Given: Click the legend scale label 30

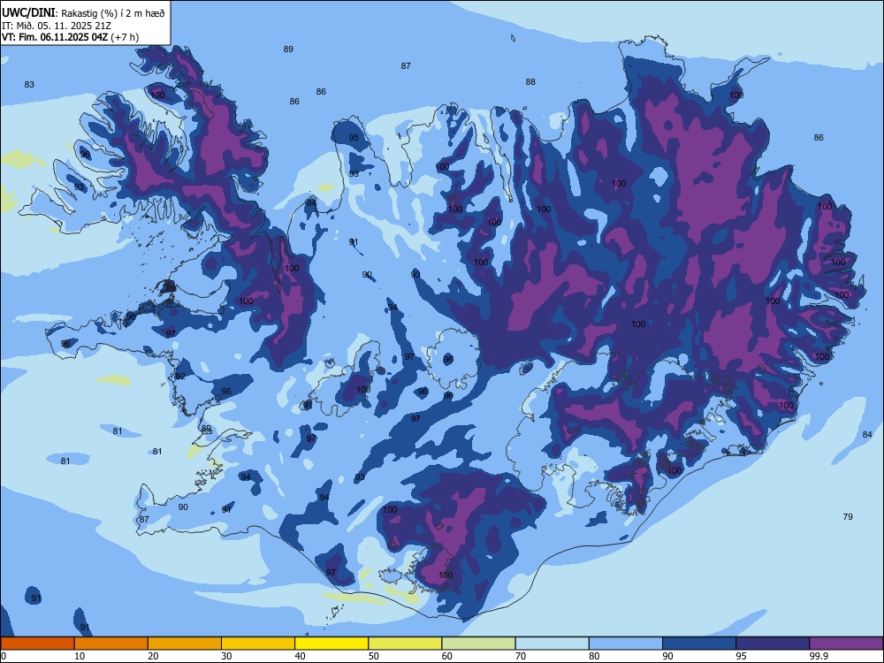Looking at the screenshot, I should point(226,656).
